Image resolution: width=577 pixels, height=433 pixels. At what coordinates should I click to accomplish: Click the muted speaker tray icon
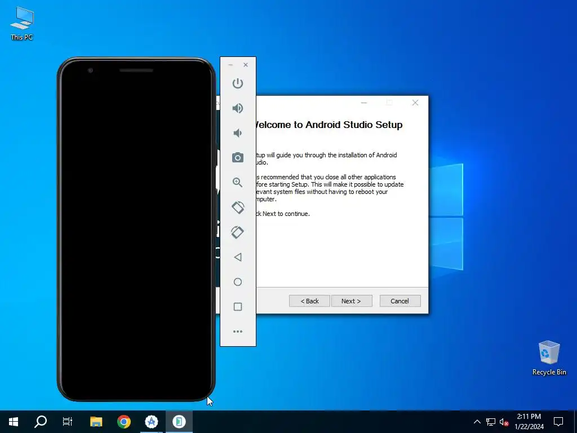pyautogui.click(x=504, y=422)
